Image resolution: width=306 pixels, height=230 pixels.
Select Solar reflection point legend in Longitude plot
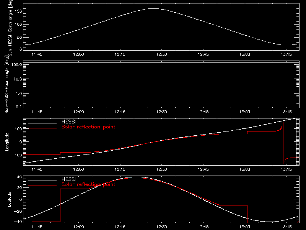pos(88,127)
